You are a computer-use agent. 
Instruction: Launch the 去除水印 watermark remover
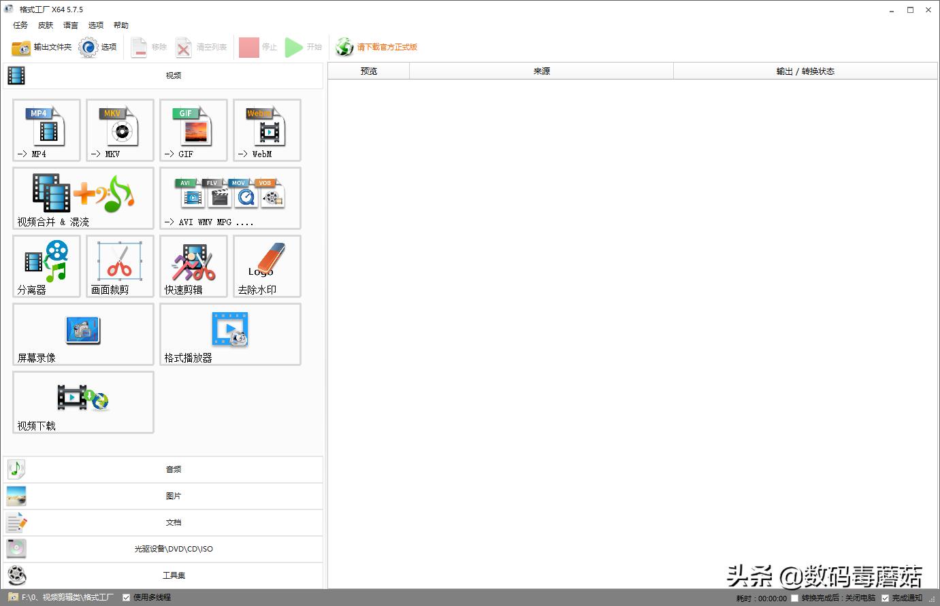point(266,266)
